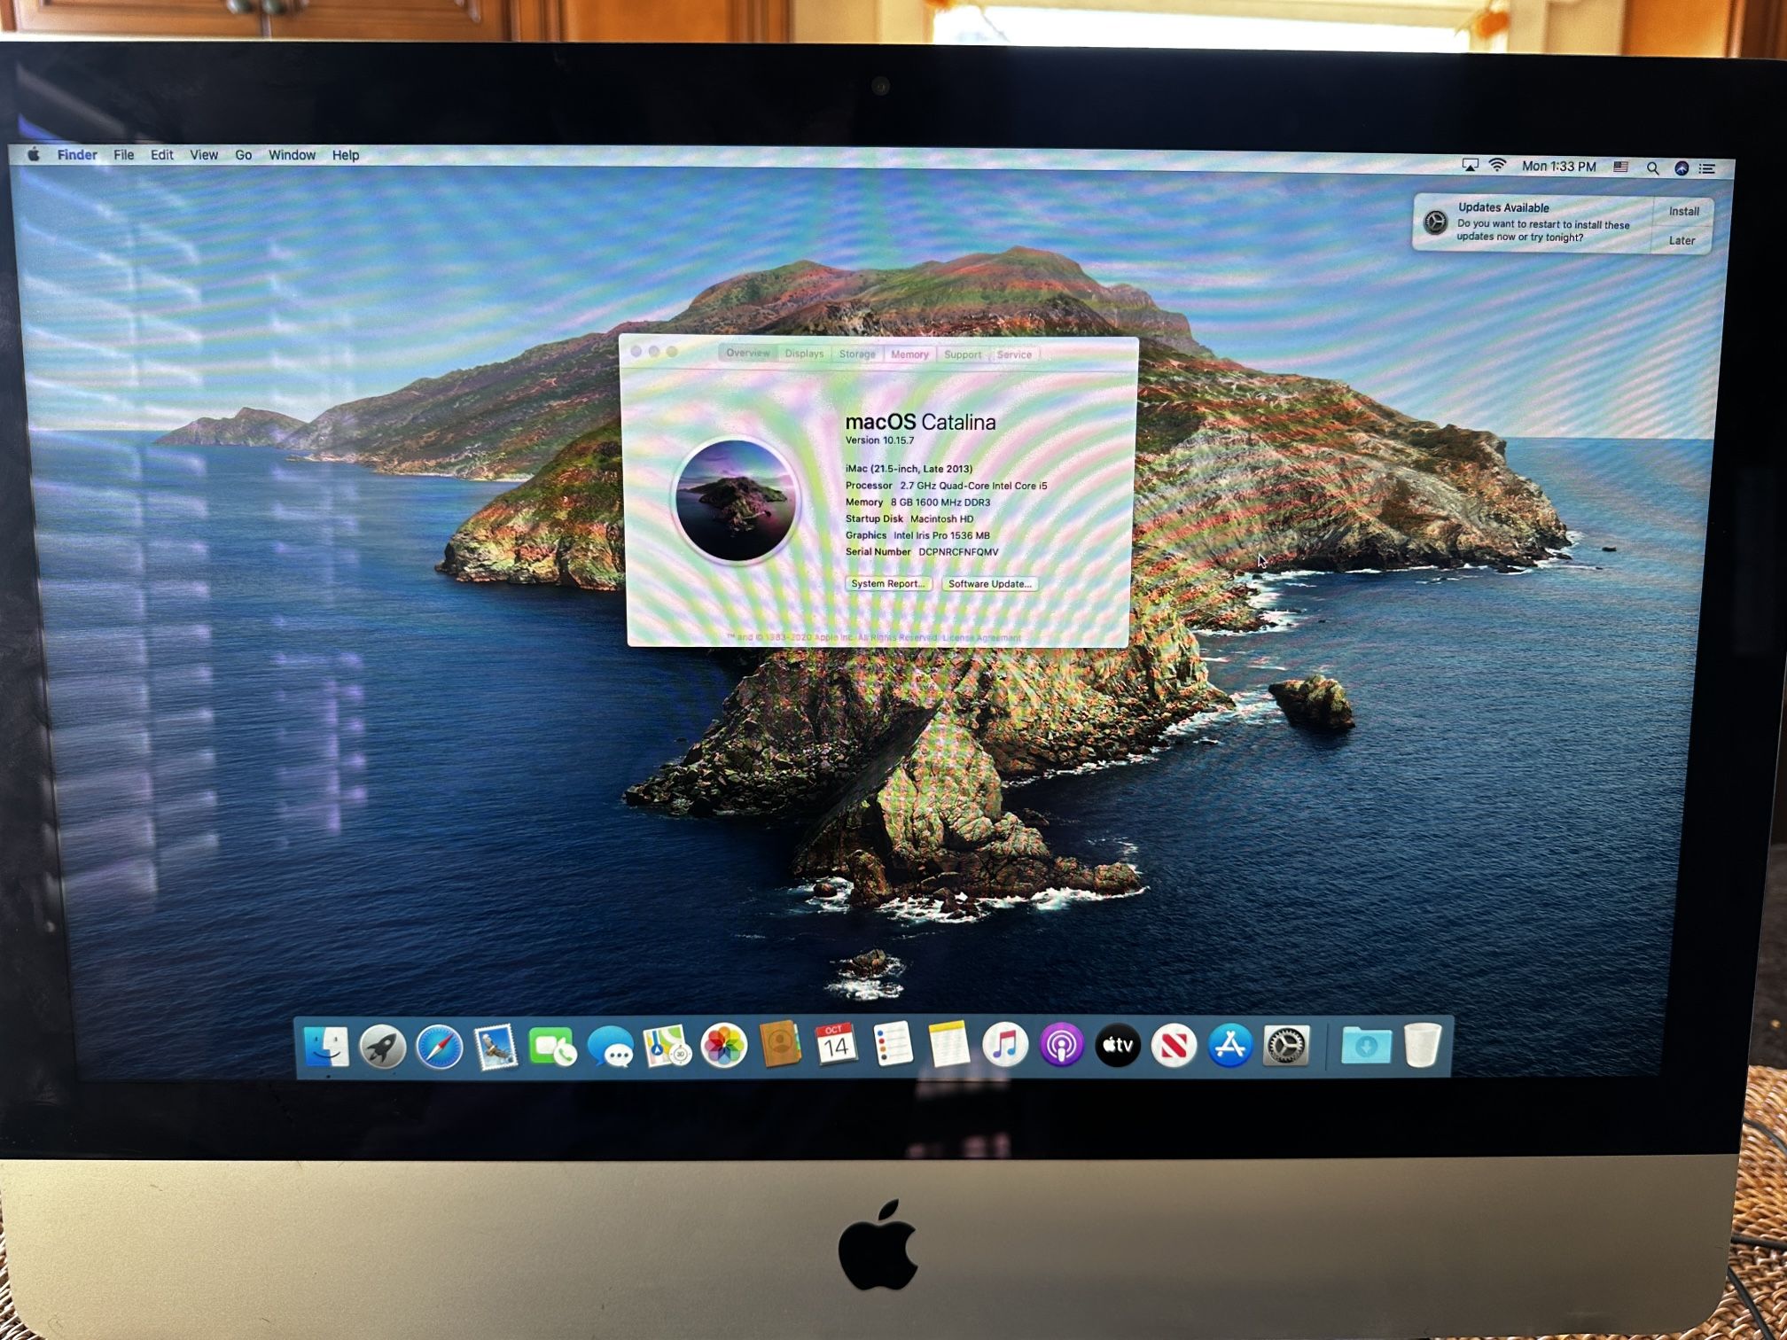This screenshot has width=1787, height=1340.
Task: Open Downloads folder in the Dock
Action: tap(1366, 1047)
